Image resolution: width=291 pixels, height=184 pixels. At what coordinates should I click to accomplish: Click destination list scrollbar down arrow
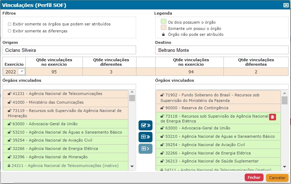(284, 167)
